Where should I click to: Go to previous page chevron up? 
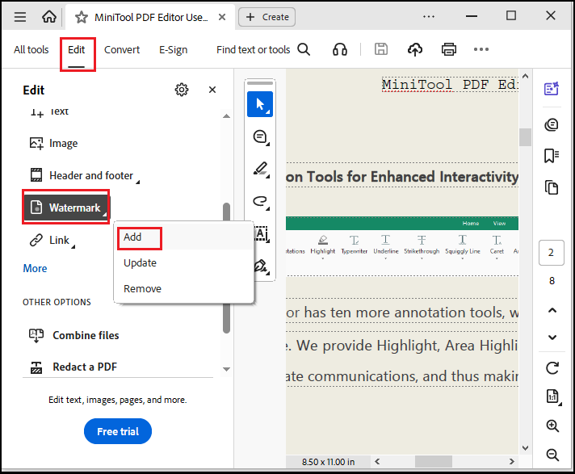(552, 311)
